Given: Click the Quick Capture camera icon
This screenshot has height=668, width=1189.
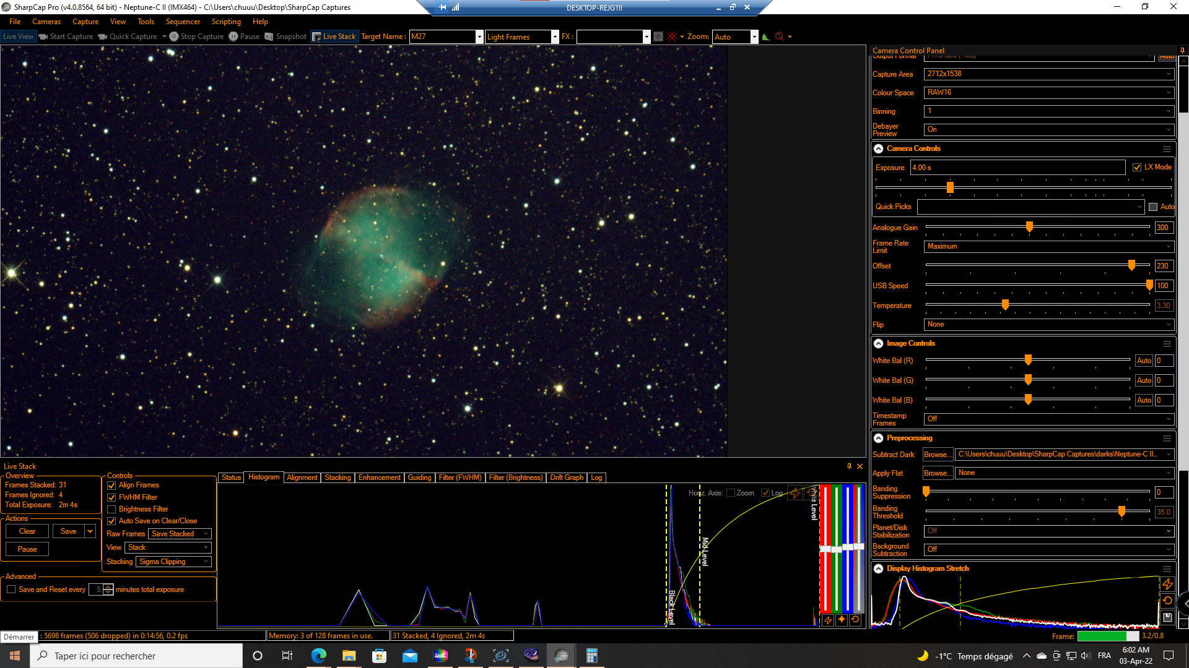Looking at the screenshot, I should (x=103, y=36).
